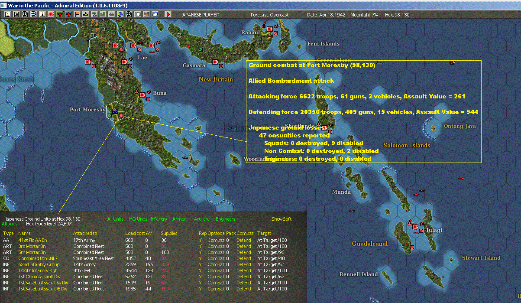The width and height of the screenshot is (521, 303).
Task: Filter list by Armor
Action: click(179, 219)
